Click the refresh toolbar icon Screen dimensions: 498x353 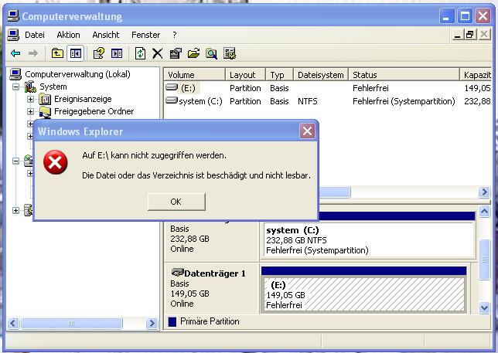(140, 53)
